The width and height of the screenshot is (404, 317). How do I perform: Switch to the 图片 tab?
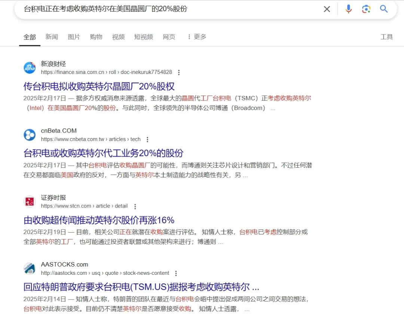(74, 37)
